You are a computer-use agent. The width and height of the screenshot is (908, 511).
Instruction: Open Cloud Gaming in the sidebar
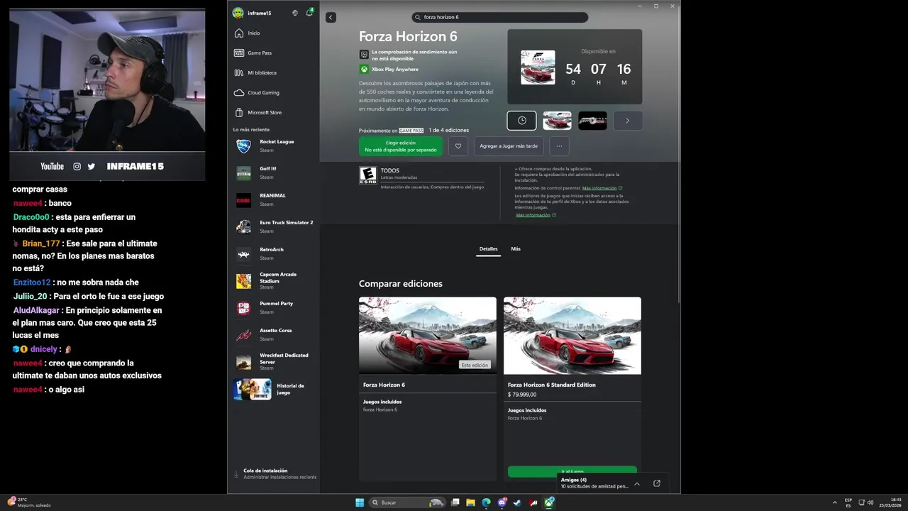pos(273,92)
